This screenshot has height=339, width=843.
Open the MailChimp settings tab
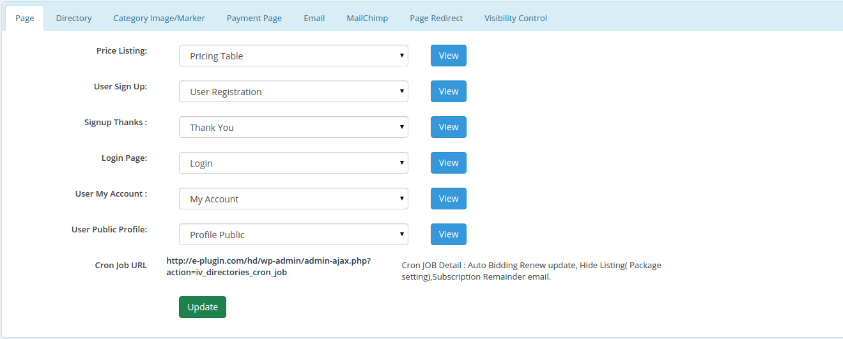pos(367,18)
